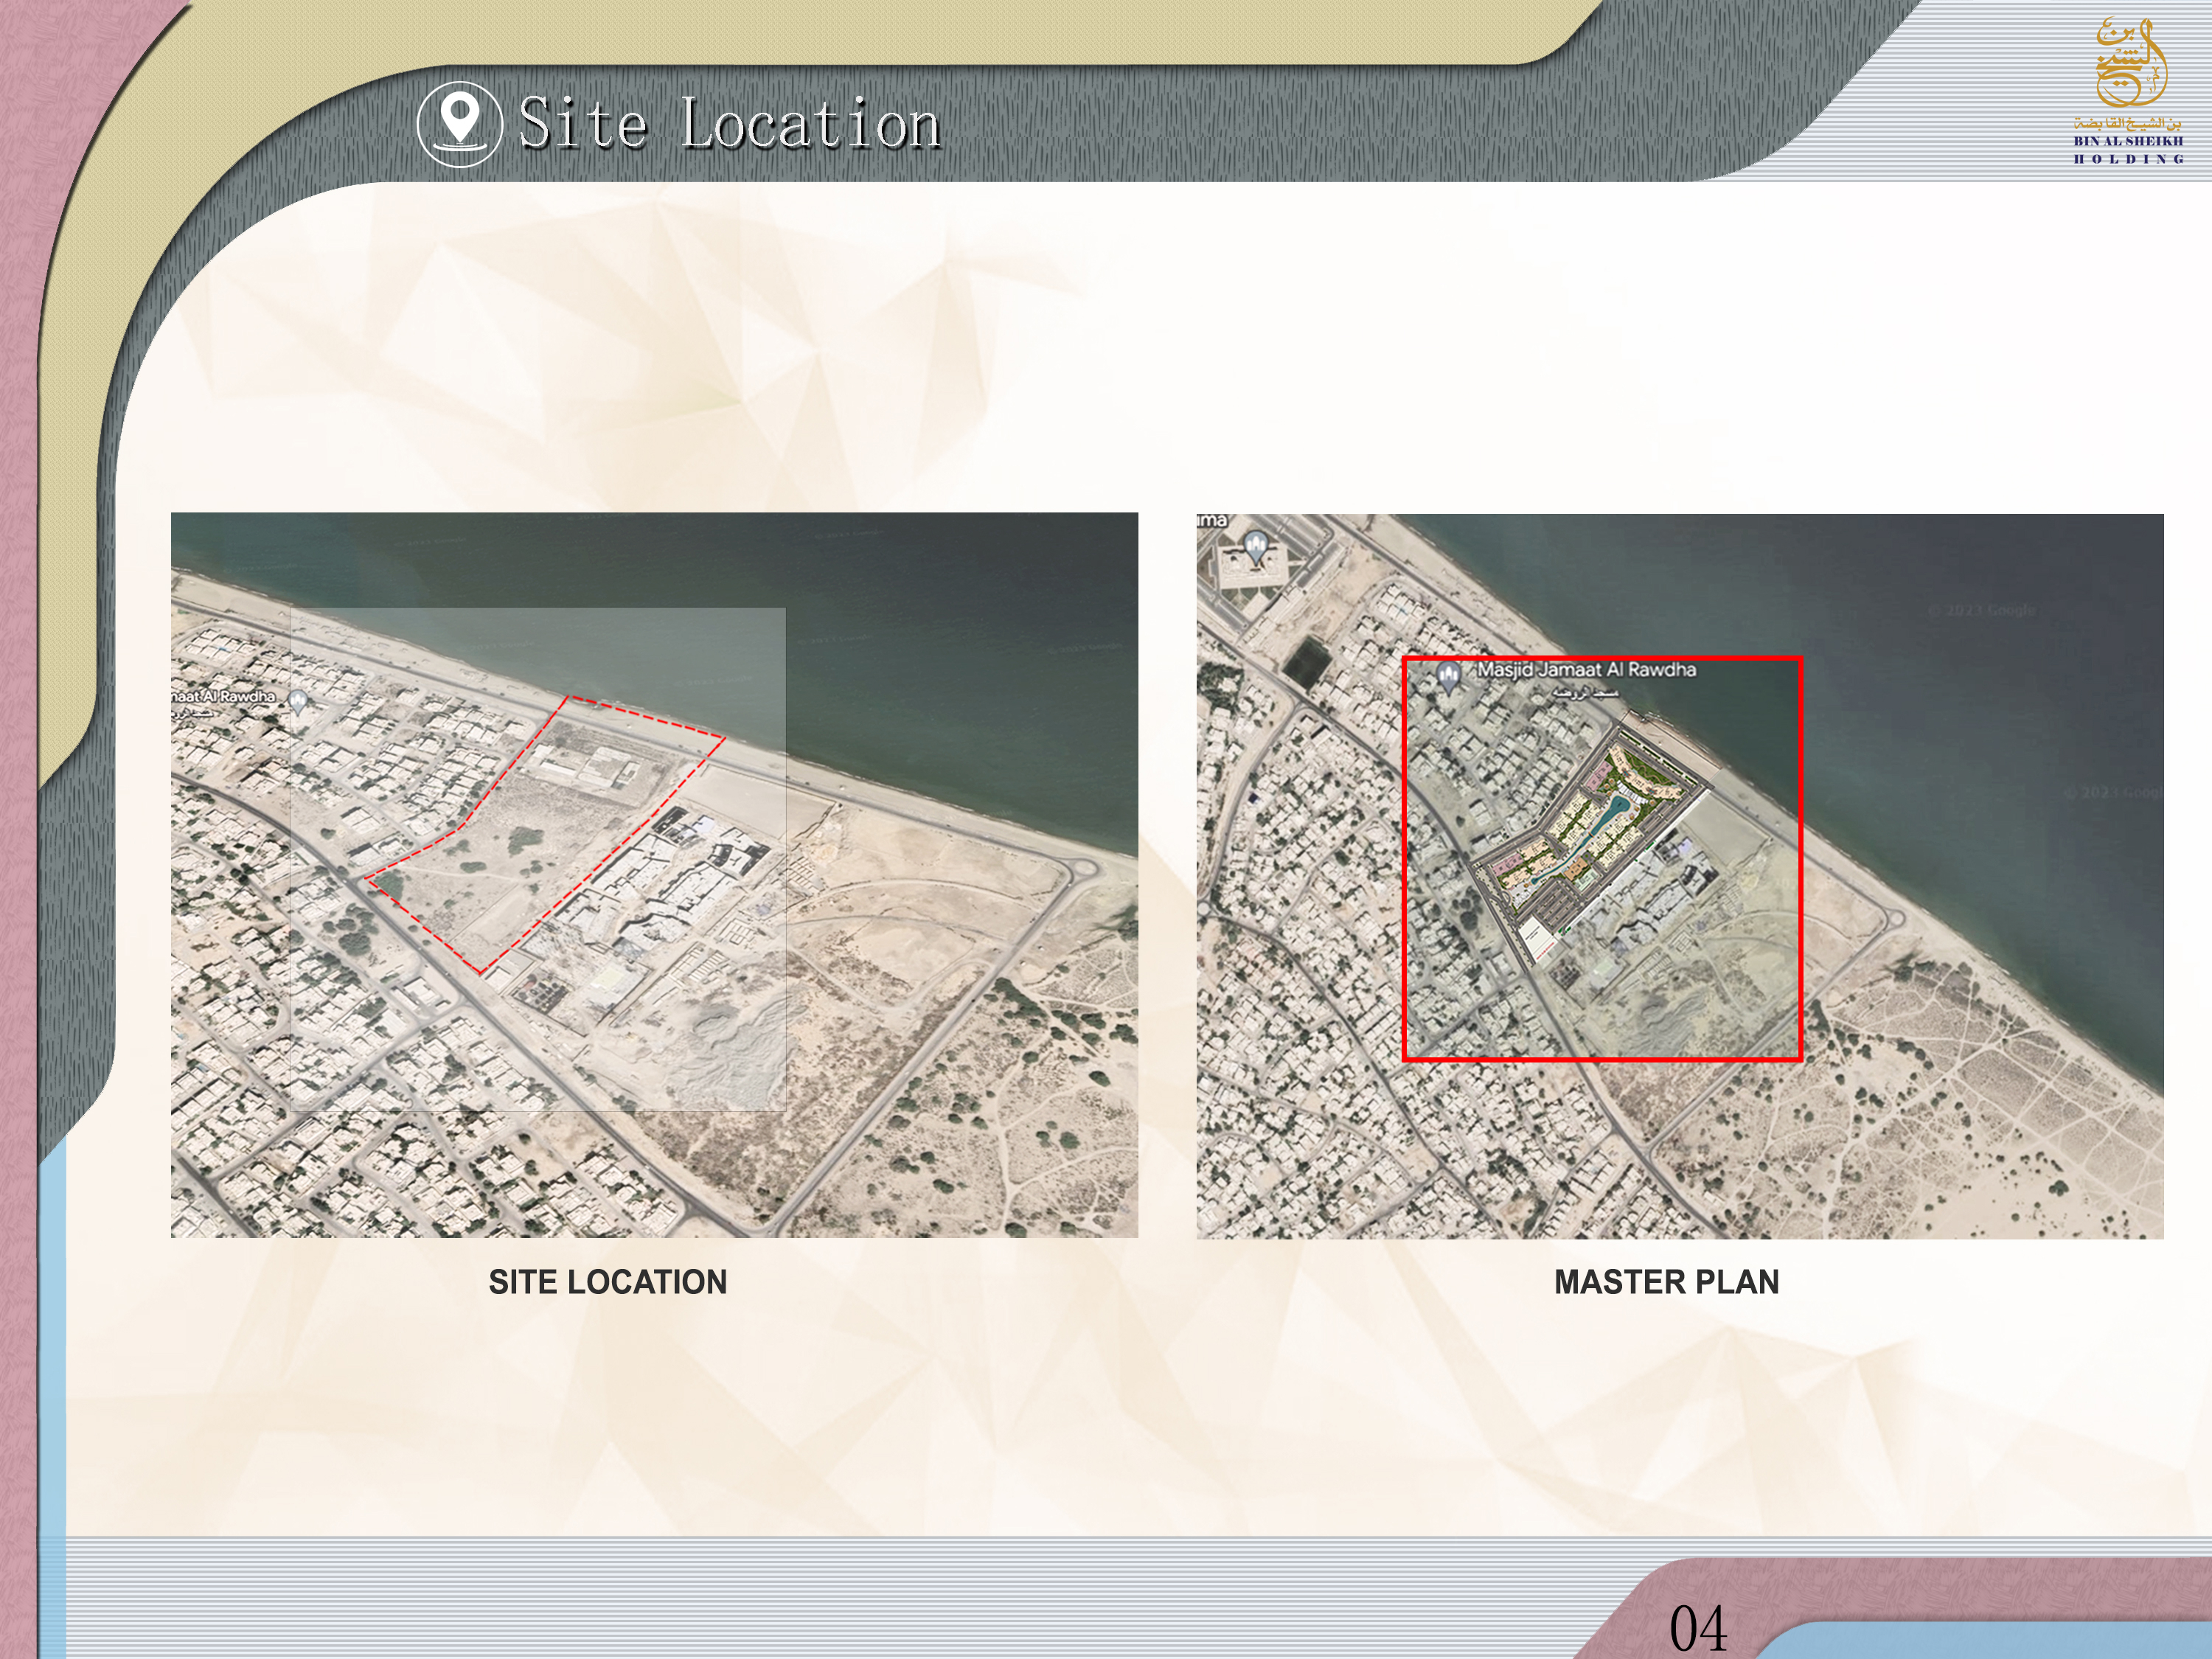Click mosque marker icon in left aerial map
The height and width of the screenshot is (1659, 2212).
(x=298, y=701)
